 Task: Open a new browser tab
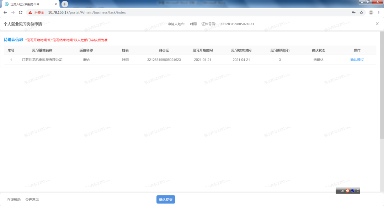pyautogui.click(x=65, y=4)
